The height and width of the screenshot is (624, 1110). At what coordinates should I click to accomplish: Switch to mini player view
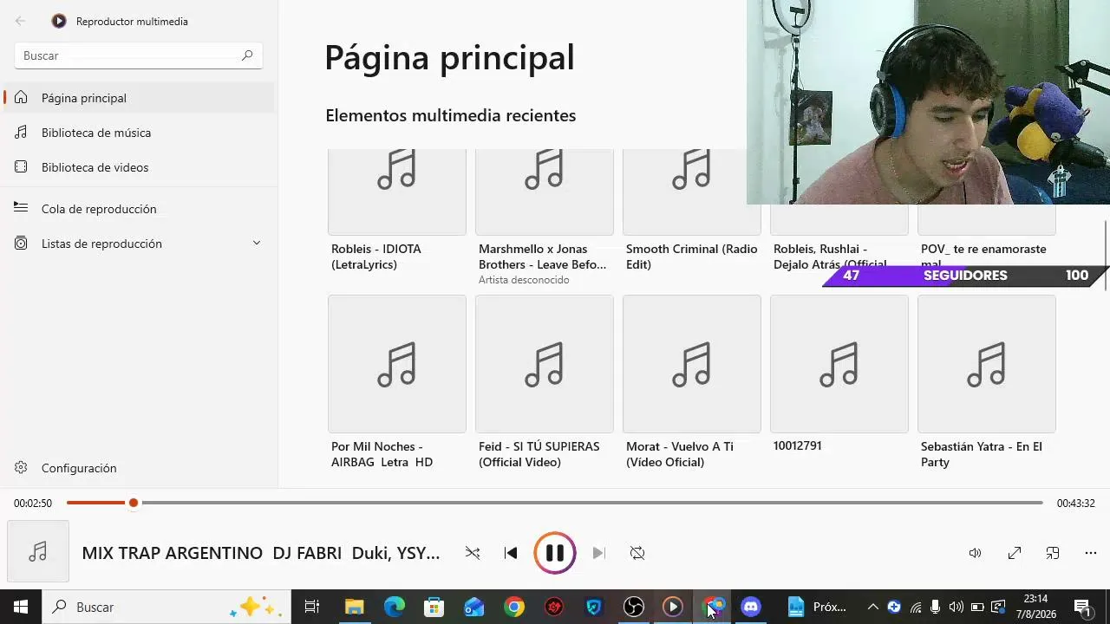point(1053,553)
